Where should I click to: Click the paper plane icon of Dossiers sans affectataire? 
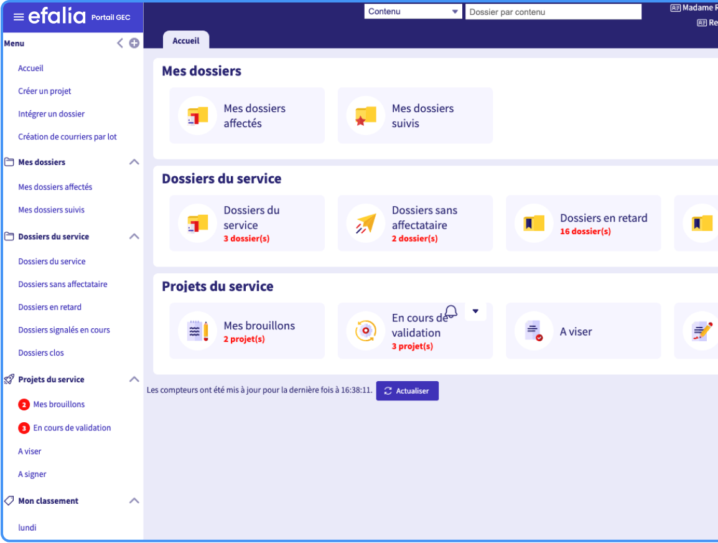pyautogui.click(x=365, y=223)
